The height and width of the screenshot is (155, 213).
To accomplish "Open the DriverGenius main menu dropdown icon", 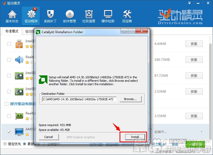I will tap(189, 3).
